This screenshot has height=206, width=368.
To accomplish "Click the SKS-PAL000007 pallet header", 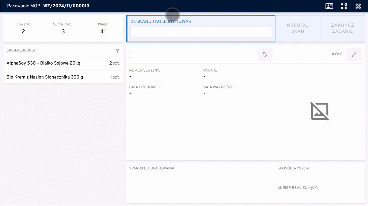I will pos(21,51).
